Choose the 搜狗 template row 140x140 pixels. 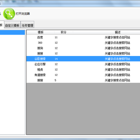tap(83, 48)
